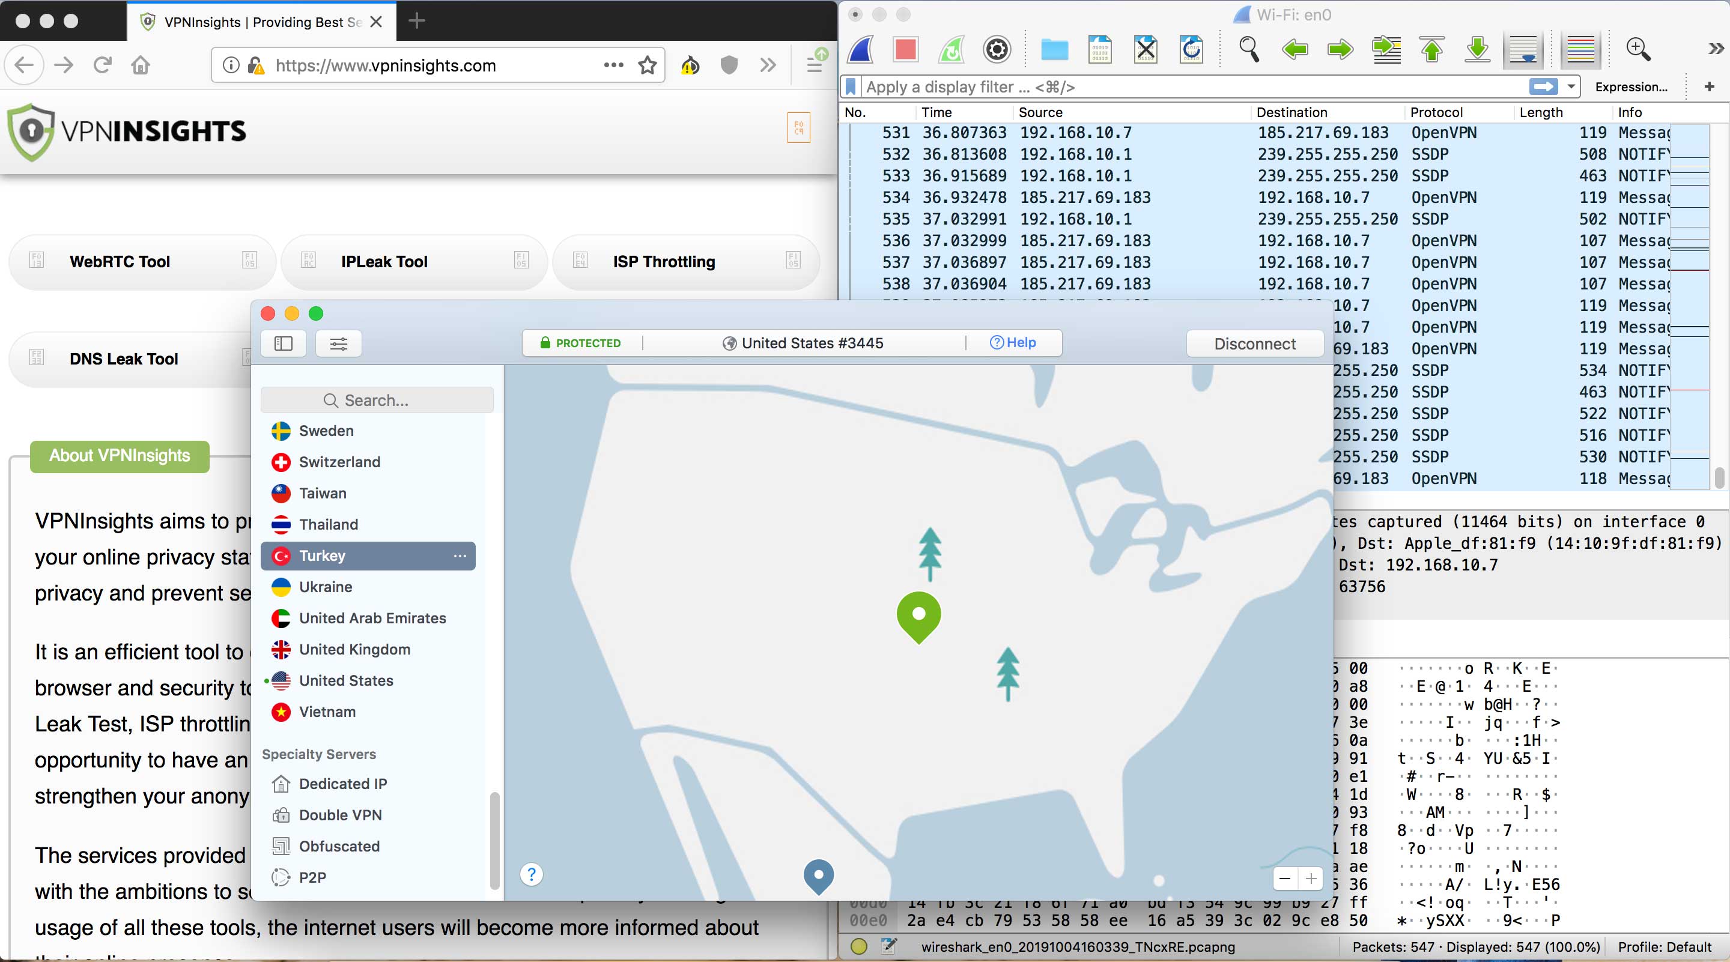Image resolution: width=1730 pixels, height=962 pixels.
Task: Select Switzerland in the server list
Action: (x=368, y=462)
